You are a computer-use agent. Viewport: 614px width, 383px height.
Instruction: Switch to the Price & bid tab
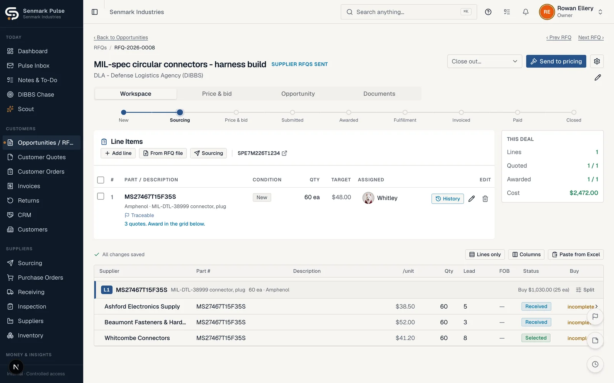[x=217, y=94]
